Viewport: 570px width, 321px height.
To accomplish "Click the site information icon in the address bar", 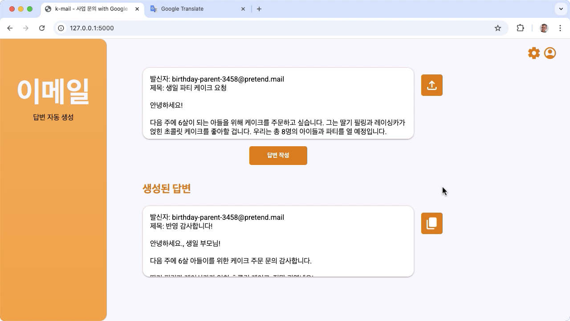I will (x=60, y=28).
